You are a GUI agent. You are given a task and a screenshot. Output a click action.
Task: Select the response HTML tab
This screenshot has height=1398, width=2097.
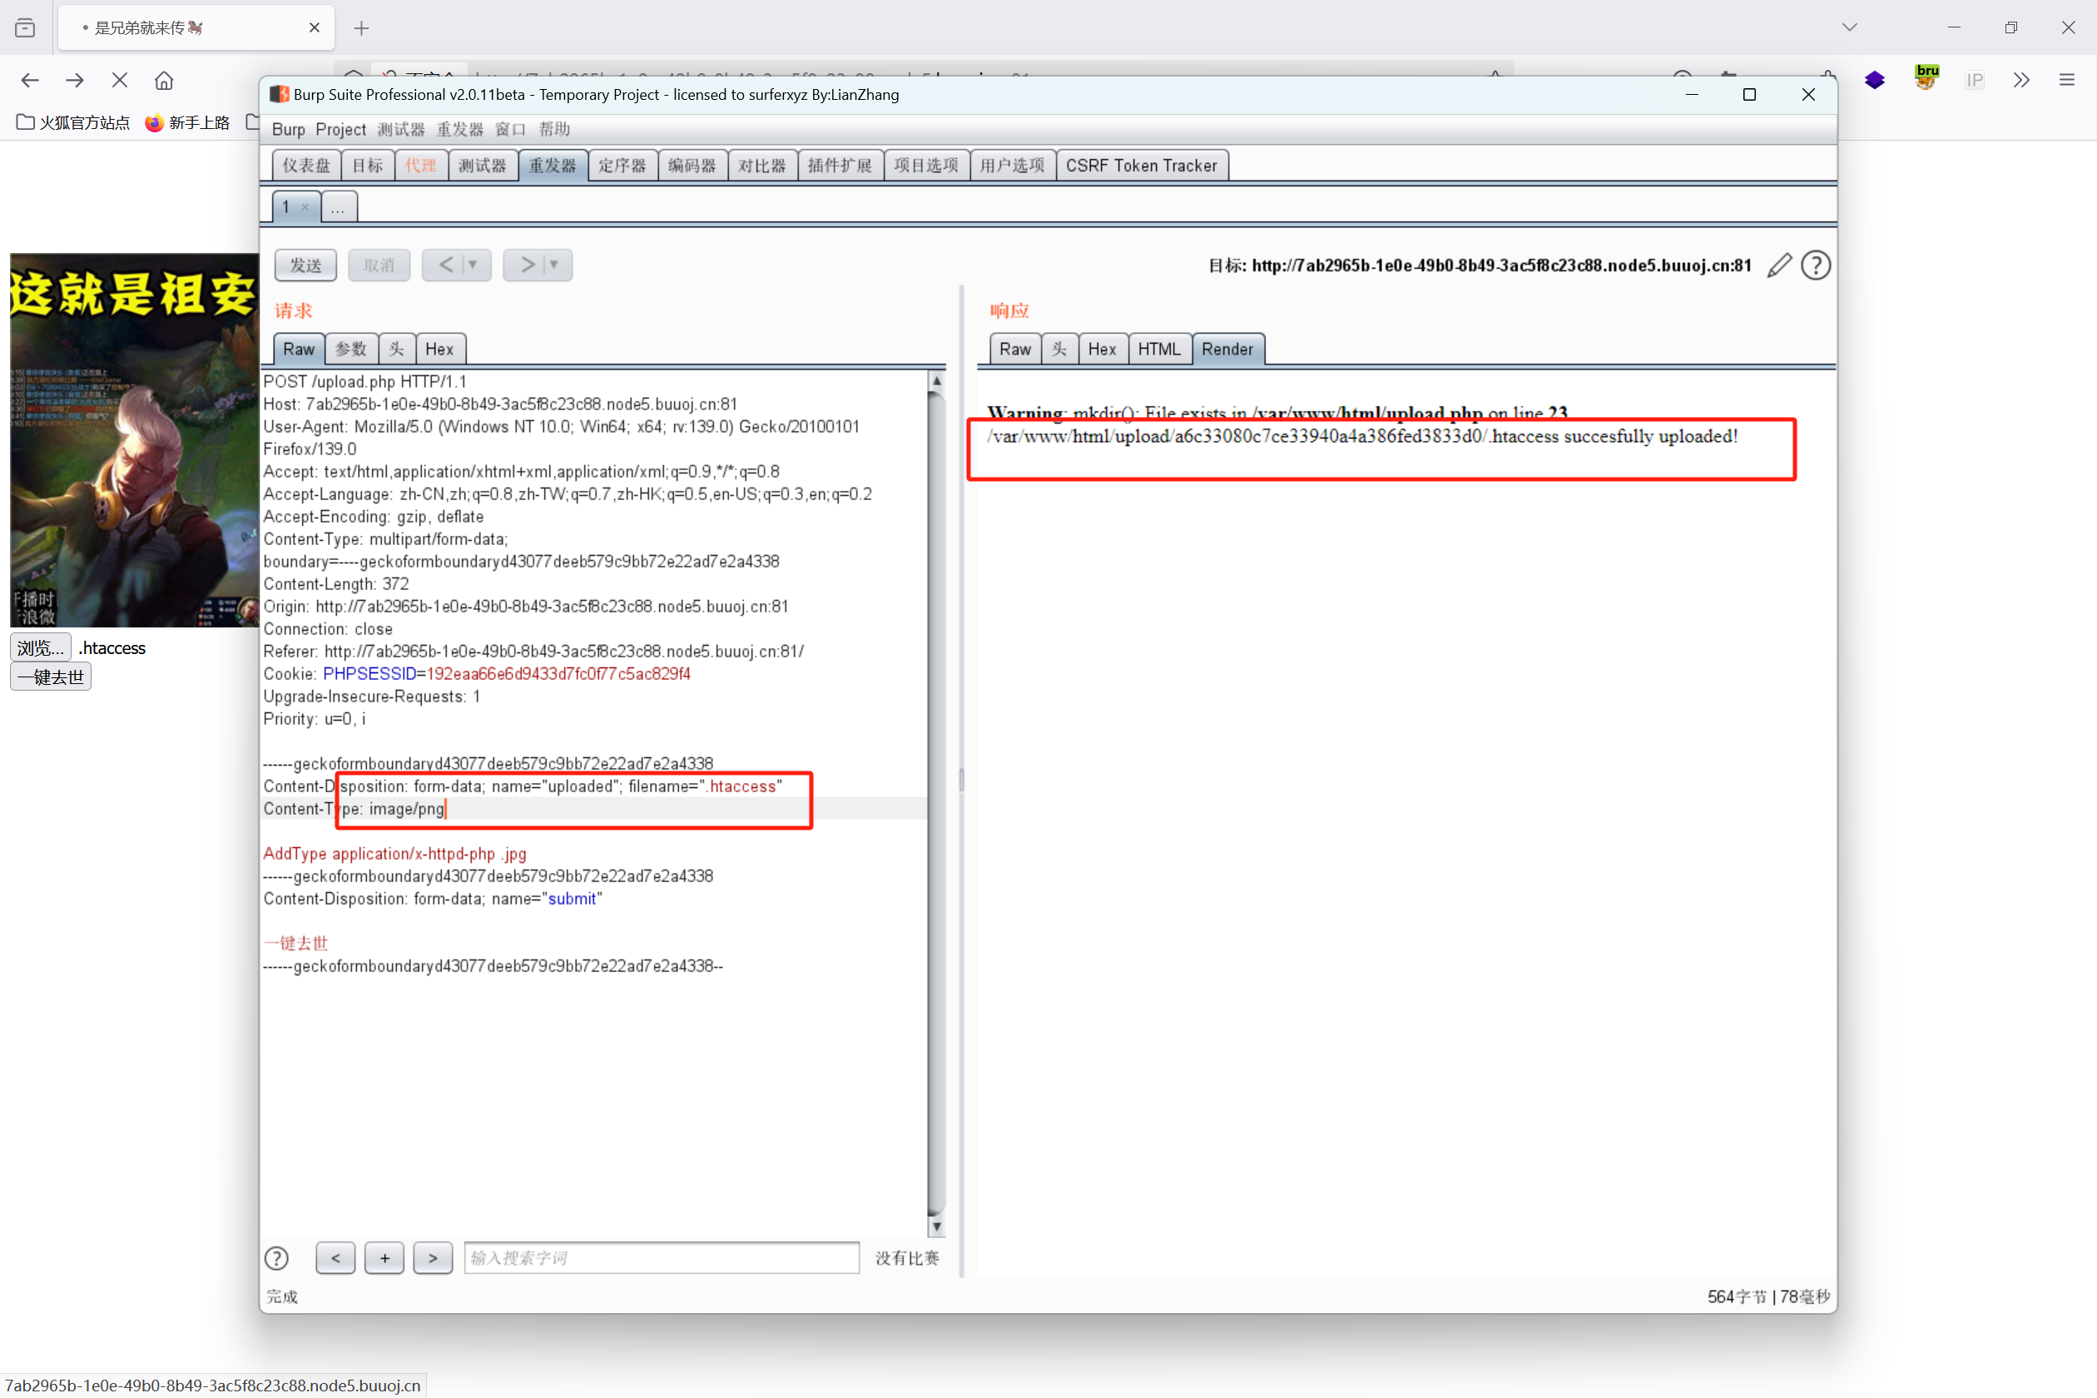point(1158,349)
